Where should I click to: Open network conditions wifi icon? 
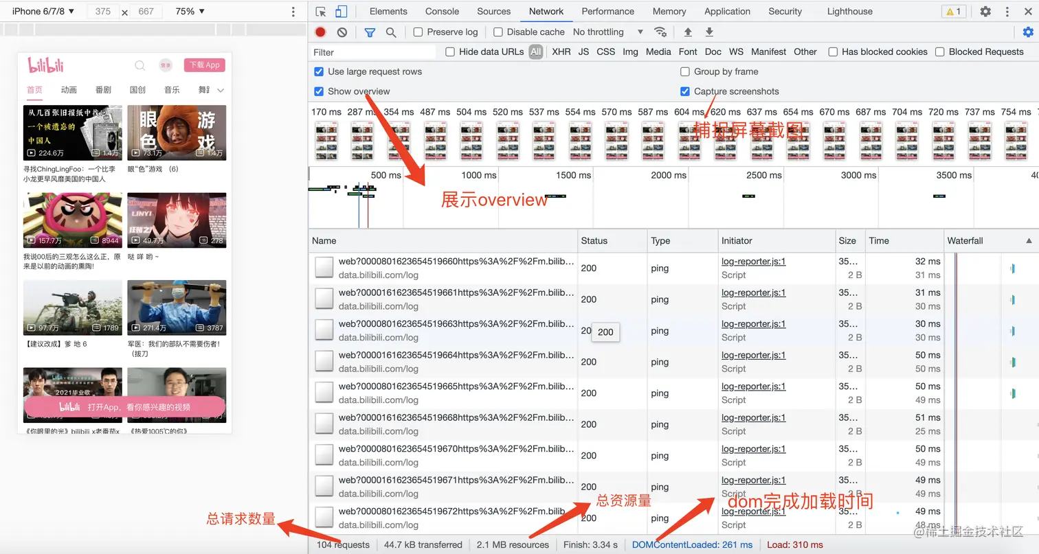coord(660,32)
